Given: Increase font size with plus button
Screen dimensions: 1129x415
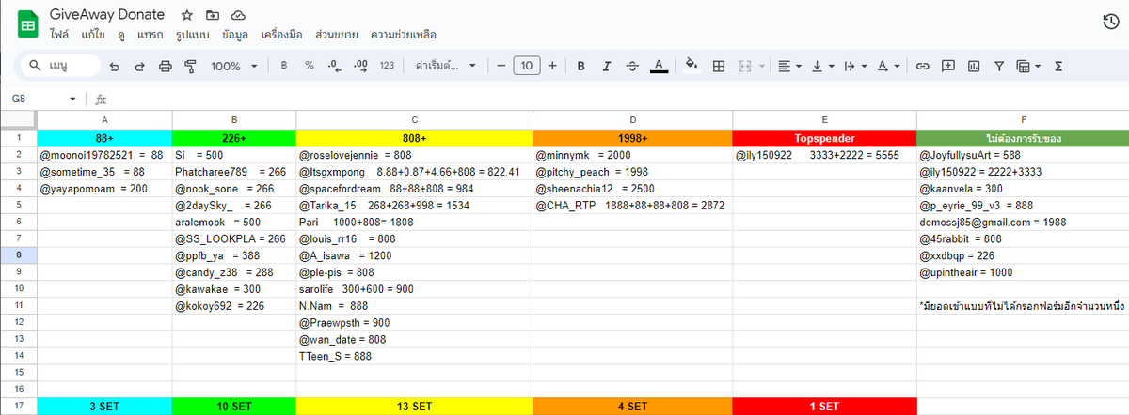Looking at the screenshot, I should (552, 66).
